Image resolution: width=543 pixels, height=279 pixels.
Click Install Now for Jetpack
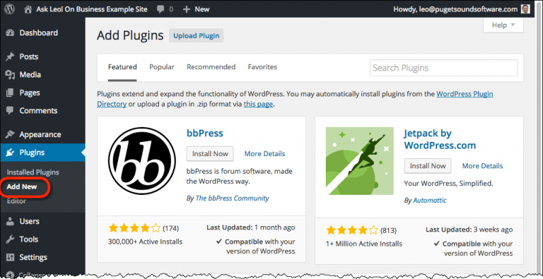[x=428, y=166]
